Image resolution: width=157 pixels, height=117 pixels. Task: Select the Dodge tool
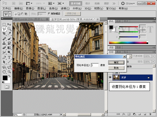click(9, 52)
